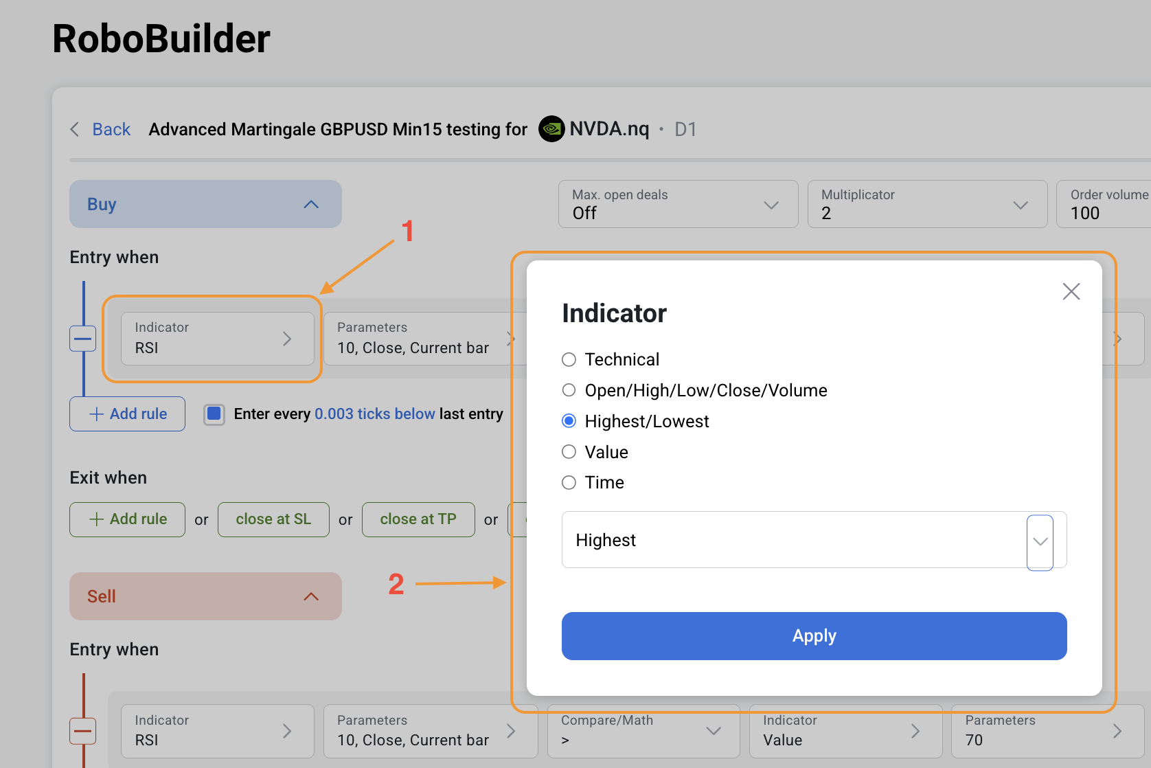Open the Highest dropdown chevron
This screenshot has height=768, width=1151.
click(x=1040, y=541)
